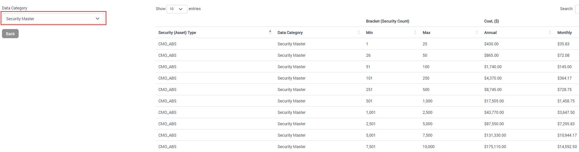This screenshot has width=579, height=152.
Task: Open the Show entries count dropdown
Action: [177, 9]
